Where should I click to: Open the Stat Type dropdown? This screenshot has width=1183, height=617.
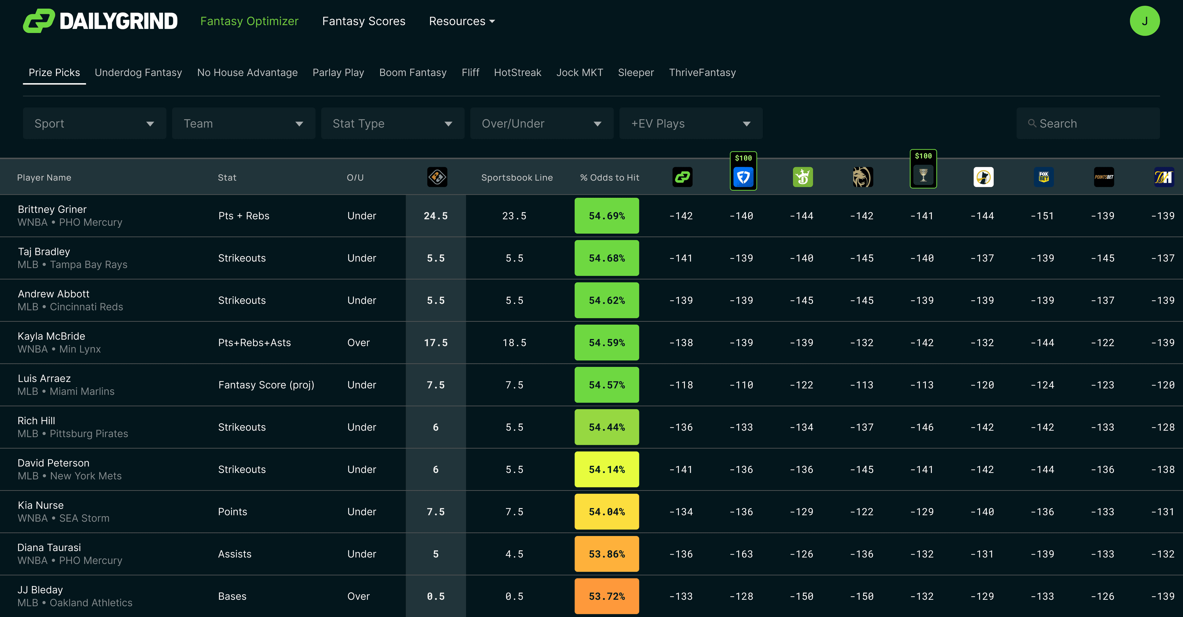pyautogui.click(x=392, y=123)
